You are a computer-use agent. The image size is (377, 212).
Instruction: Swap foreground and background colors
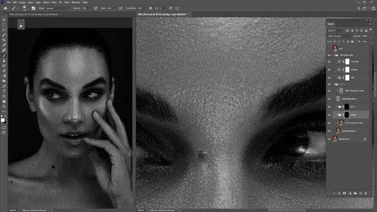(5, 117)
